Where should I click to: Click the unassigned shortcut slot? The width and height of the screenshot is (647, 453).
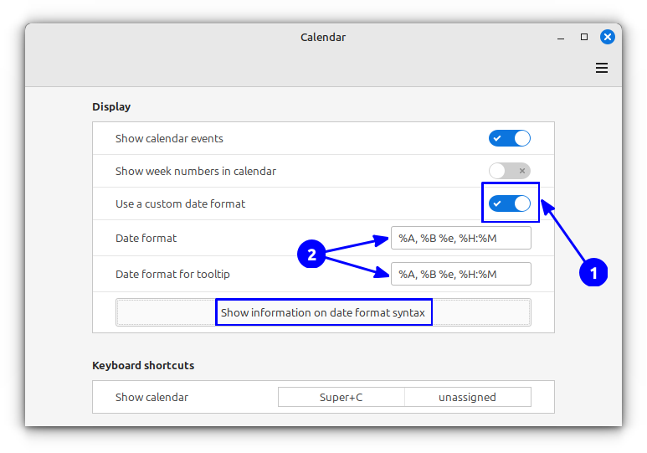(467, 397)
